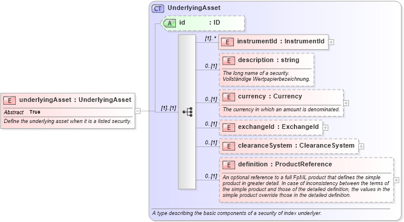Select exchangeId : ExchangeId label
404x222 pixels.
279,127
